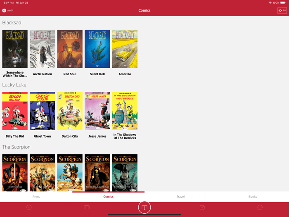Click the Comics page title in header

pos(144,10)
